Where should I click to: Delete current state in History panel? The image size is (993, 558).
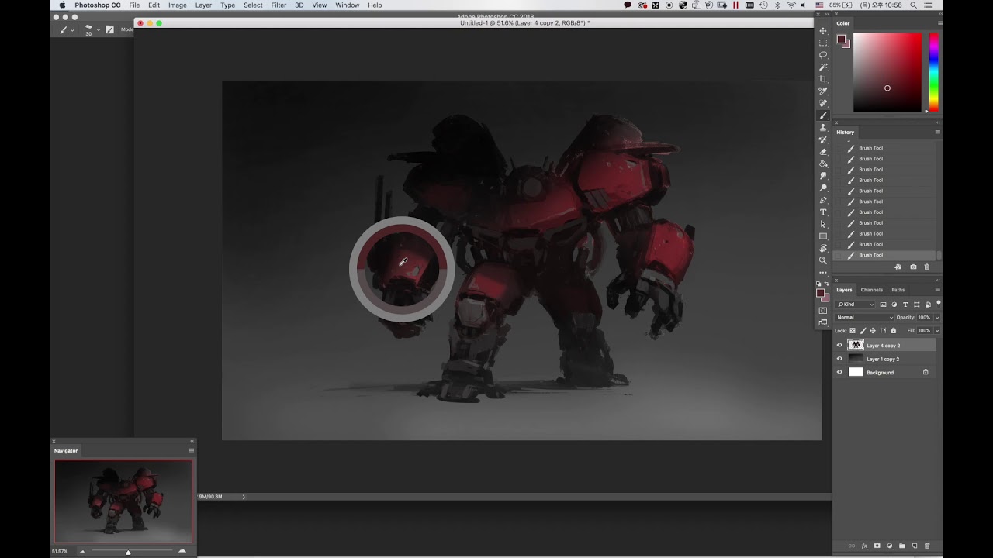pos(926,267)
